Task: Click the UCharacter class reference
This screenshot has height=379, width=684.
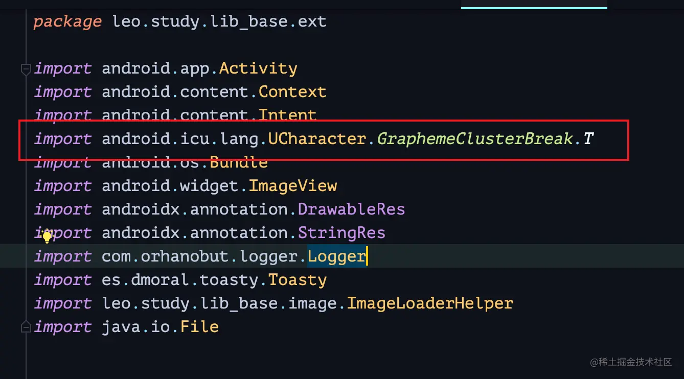Action: click(x=317, y=139)
